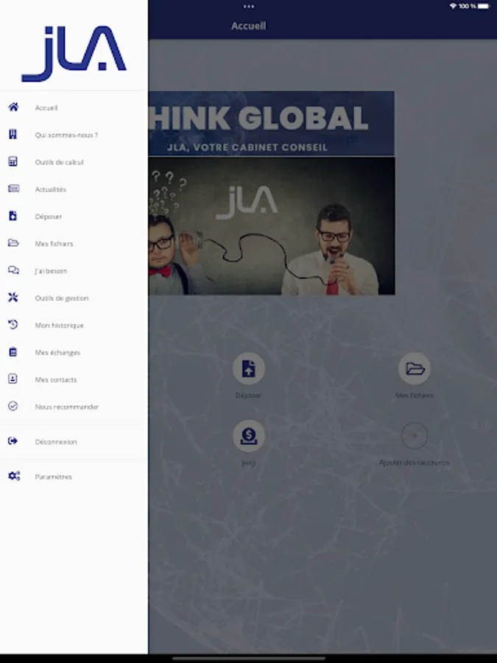Open Paramètres settings label

(x=53, y=477)
